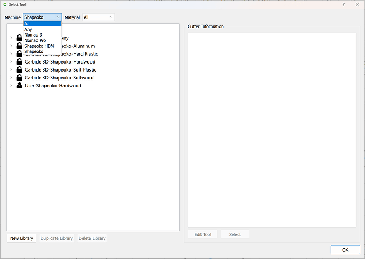Select 'Carbide 3D-Shapeoko-Soft Plastic' library text
Image resolution: width=365 pixels, height=259 pixels.
coord(60,70)
